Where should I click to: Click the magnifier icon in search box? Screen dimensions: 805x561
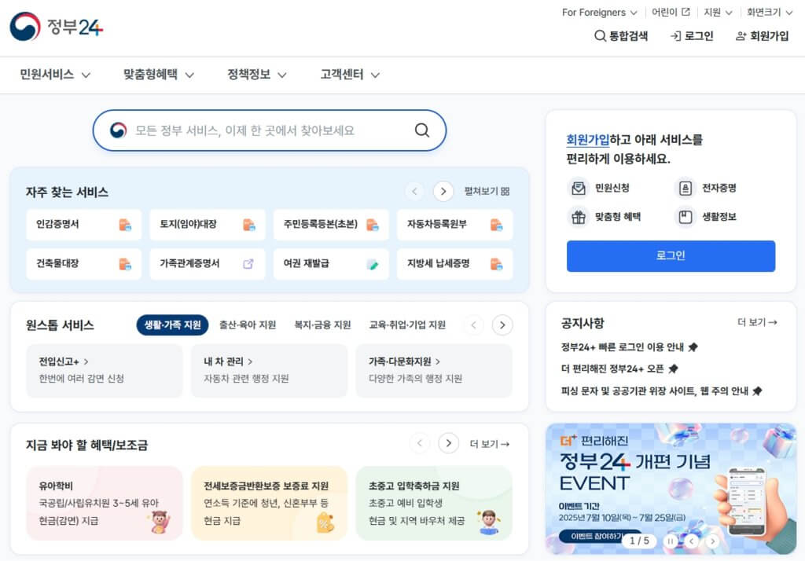[422, 130]
